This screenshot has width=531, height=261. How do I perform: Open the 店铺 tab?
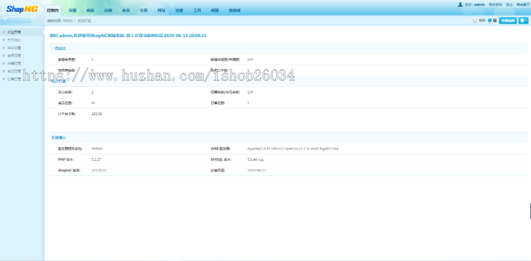[x=108, y=11]
